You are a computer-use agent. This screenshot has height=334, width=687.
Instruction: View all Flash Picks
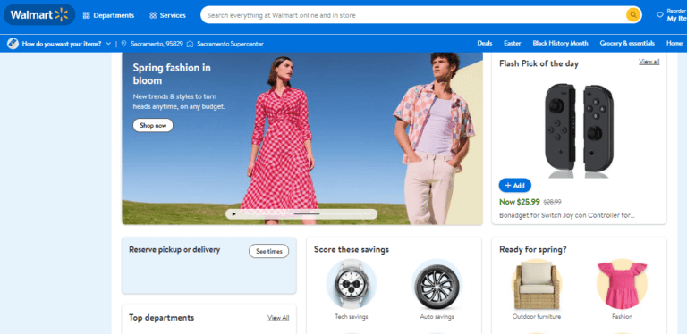[x=649, y=62]
